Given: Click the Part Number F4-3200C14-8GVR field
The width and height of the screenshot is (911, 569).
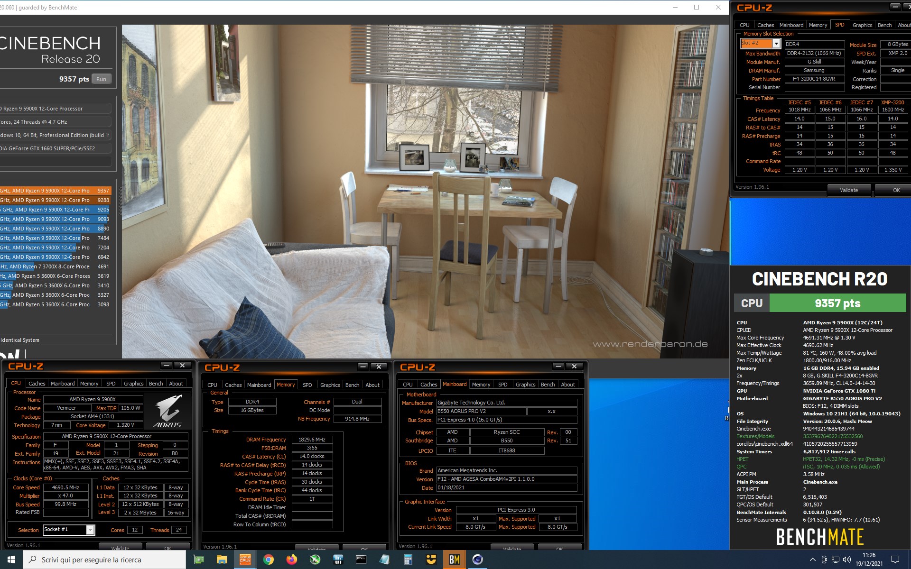Looking at the screenshot, I should (x=814, y=79).
